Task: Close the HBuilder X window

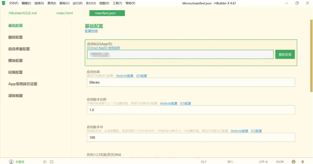Action: point(307,3)
